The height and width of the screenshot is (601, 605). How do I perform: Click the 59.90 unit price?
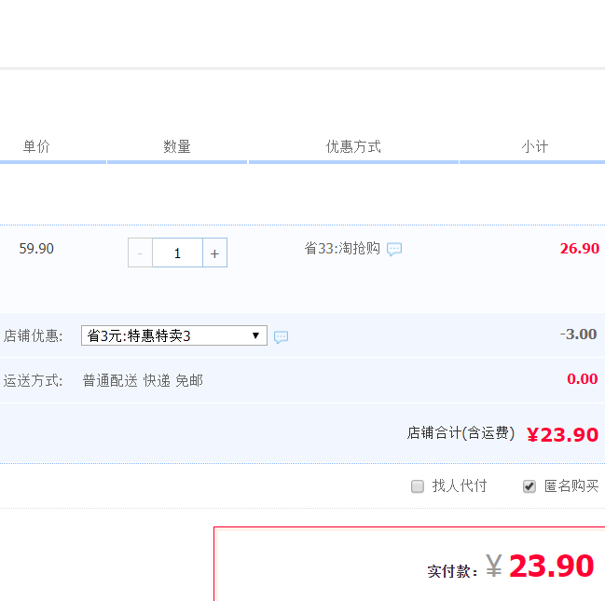click(x=36, y=249)
